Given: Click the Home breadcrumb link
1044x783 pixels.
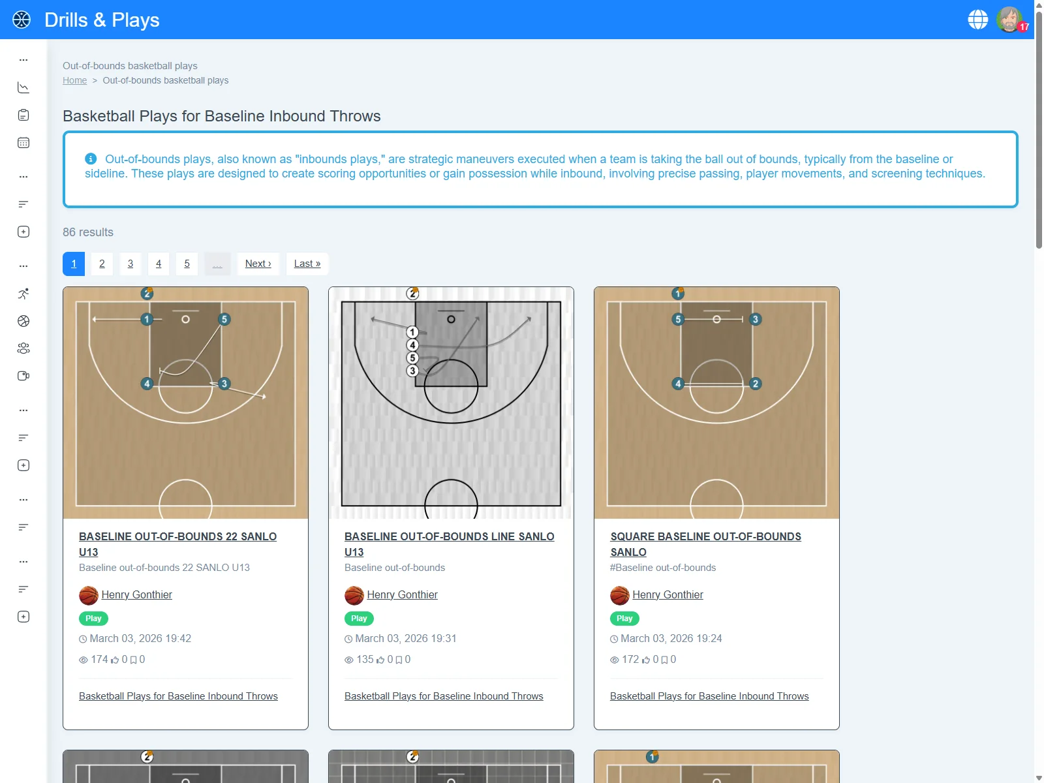Looking at the screenshot, I should 74,80.
